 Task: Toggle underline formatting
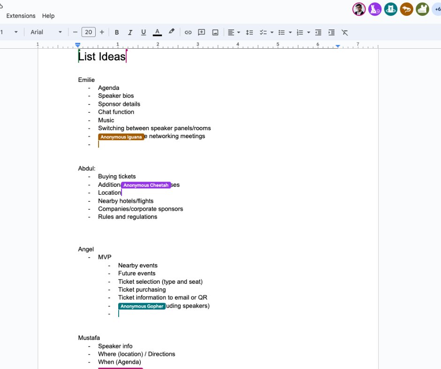[144, 32]
